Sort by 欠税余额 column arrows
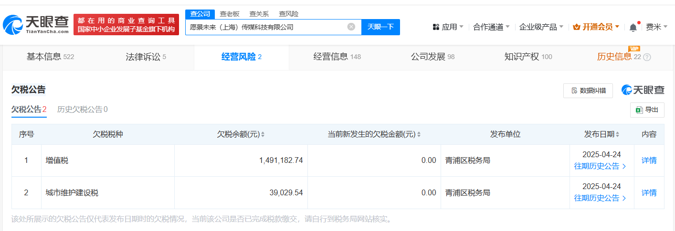 click(263, 135)
